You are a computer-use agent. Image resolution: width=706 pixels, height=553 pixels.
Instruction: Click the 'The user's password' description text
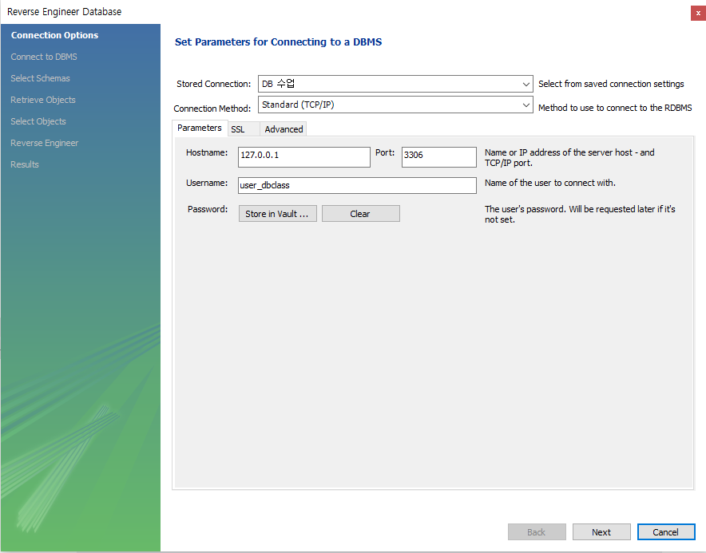(x=580, y=214)
